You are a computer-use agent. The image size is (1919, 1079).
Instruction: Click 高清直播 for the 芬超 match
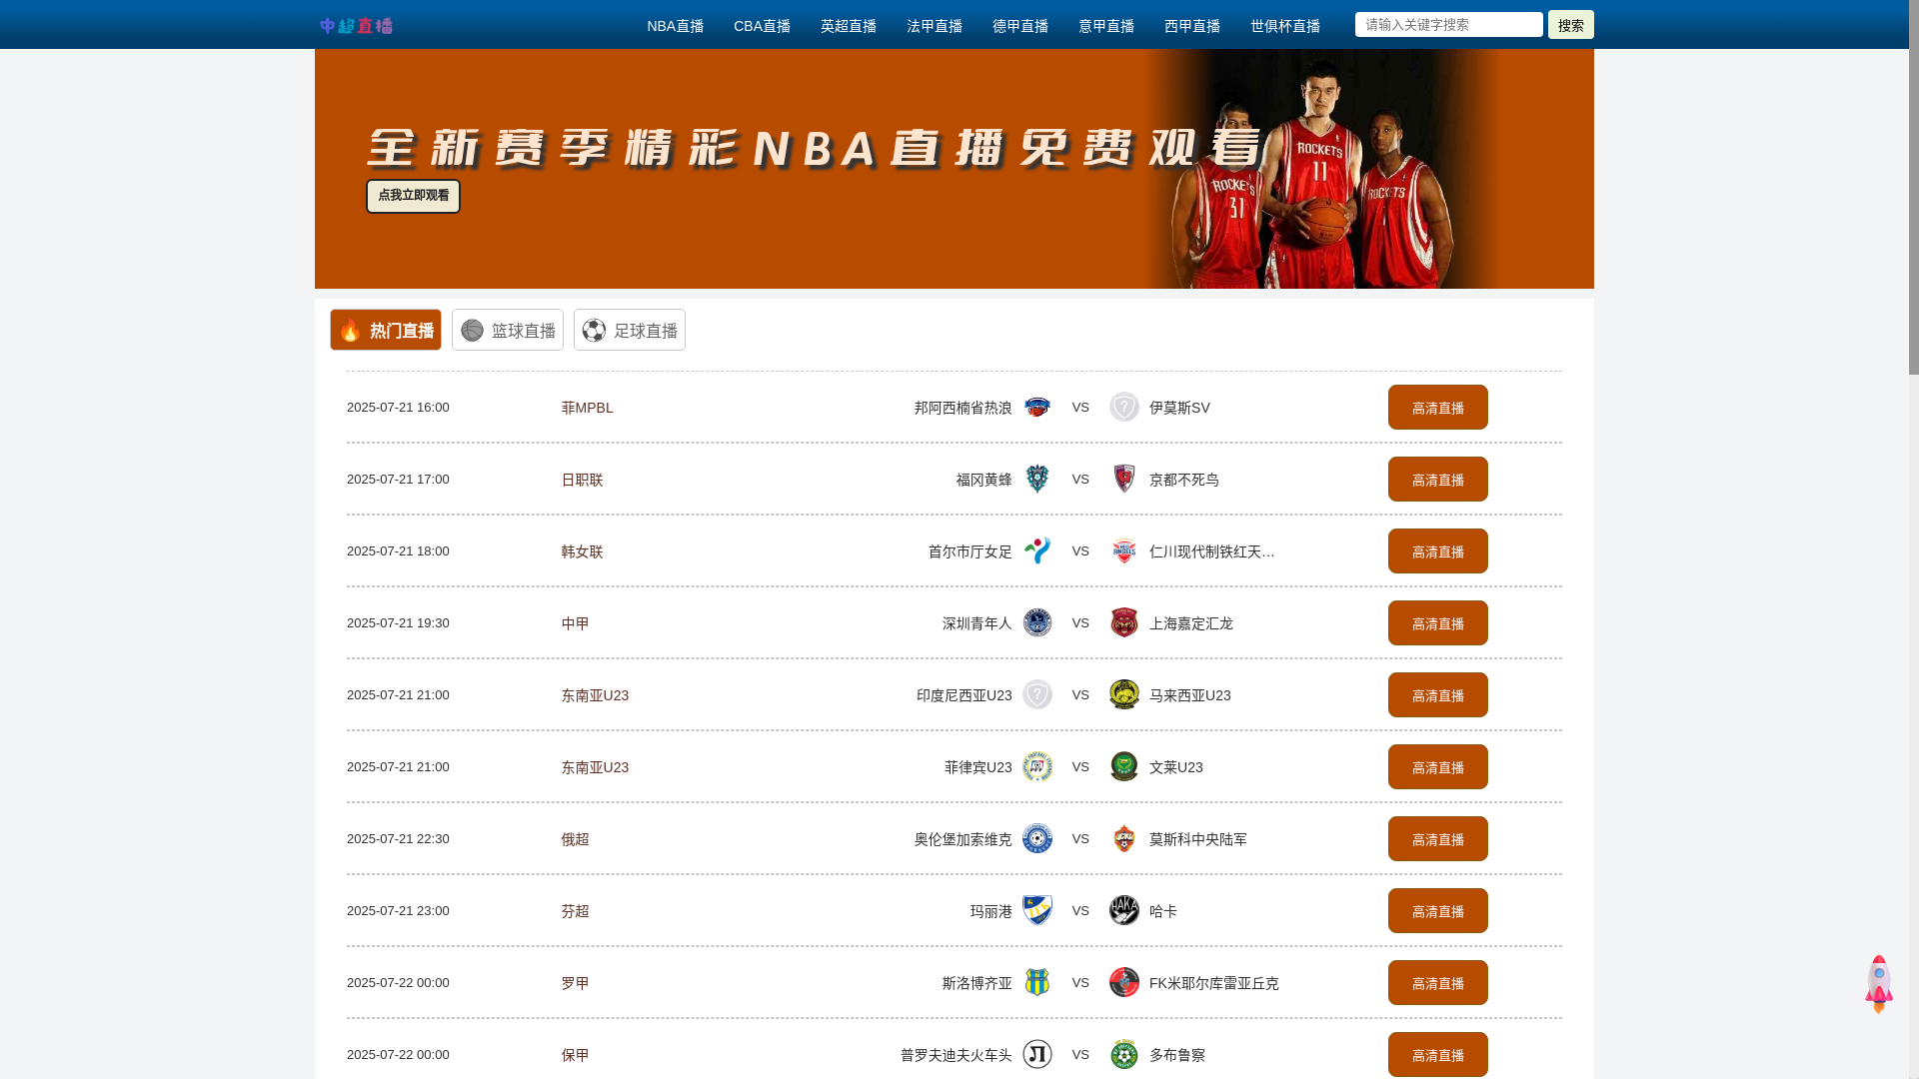1438,911
